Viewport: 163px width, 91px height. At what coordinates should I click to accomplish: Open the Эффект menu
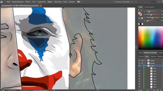(50, 2)
